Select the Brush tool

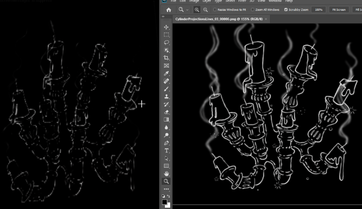(x=166, y=89)
